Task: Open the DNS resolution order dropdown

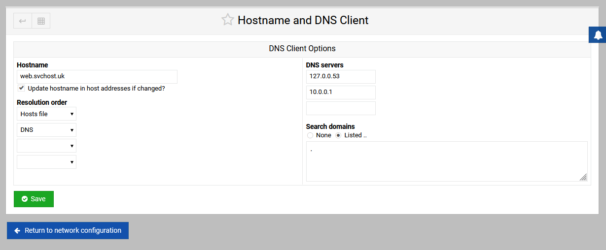Action: click(x=46, y=130)
